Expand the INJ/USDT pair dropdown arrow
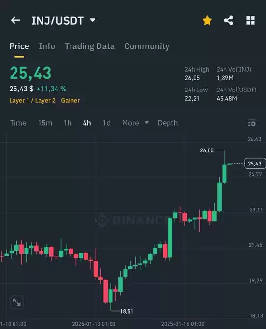Viewport: 266px width, 329px height. [93, 20]
